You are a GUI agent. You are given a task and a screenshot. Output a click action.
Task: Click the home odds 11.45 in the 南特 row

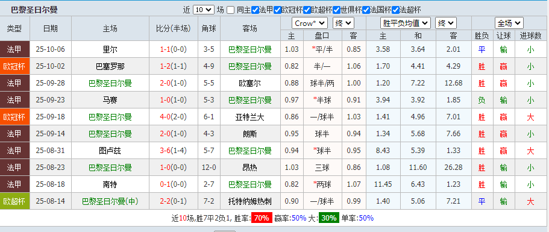point(383,184)
